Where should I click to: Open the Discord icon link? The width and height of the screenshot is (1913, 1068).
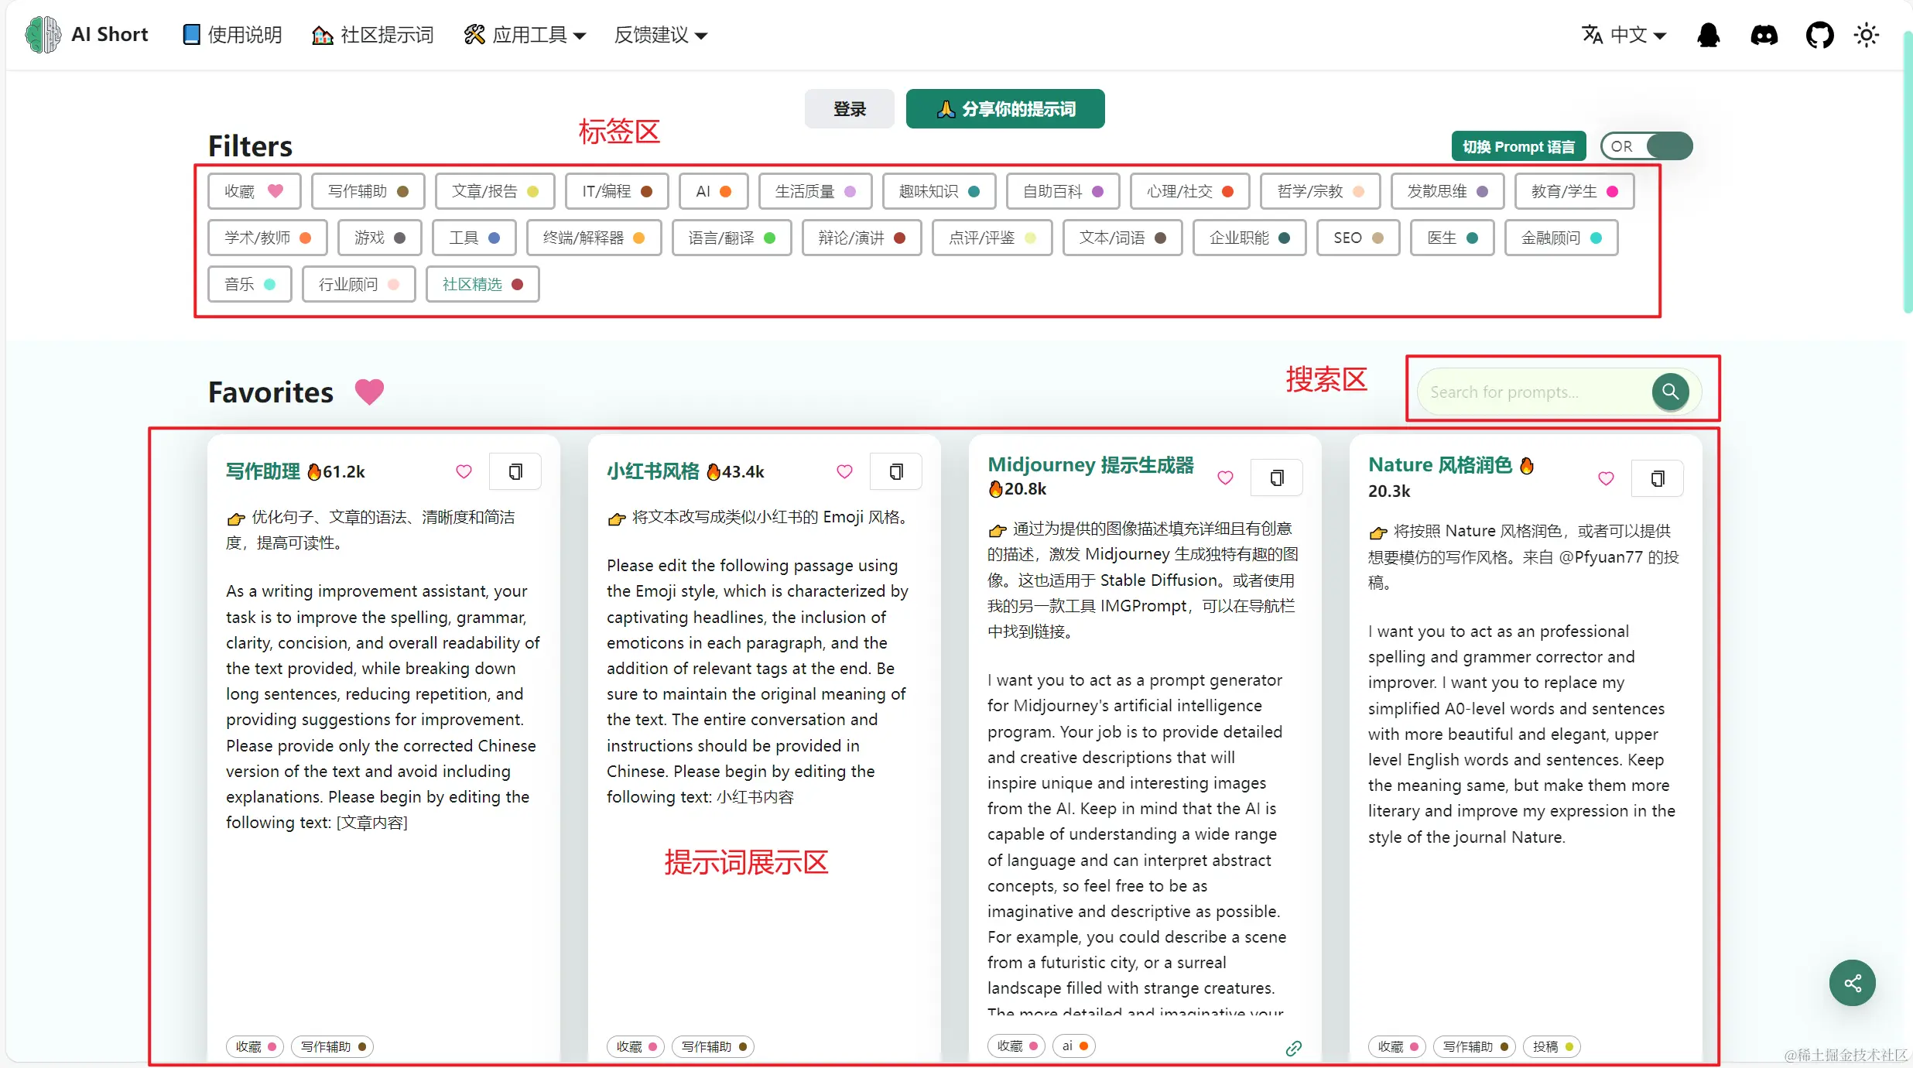(x=1764, y=35)
